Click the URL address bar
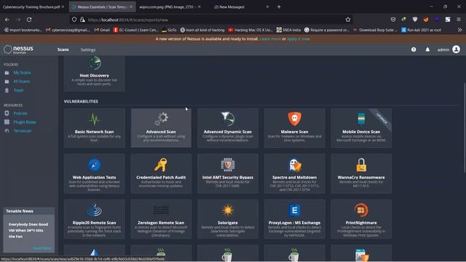466x262 pixels. pos(211,20)
